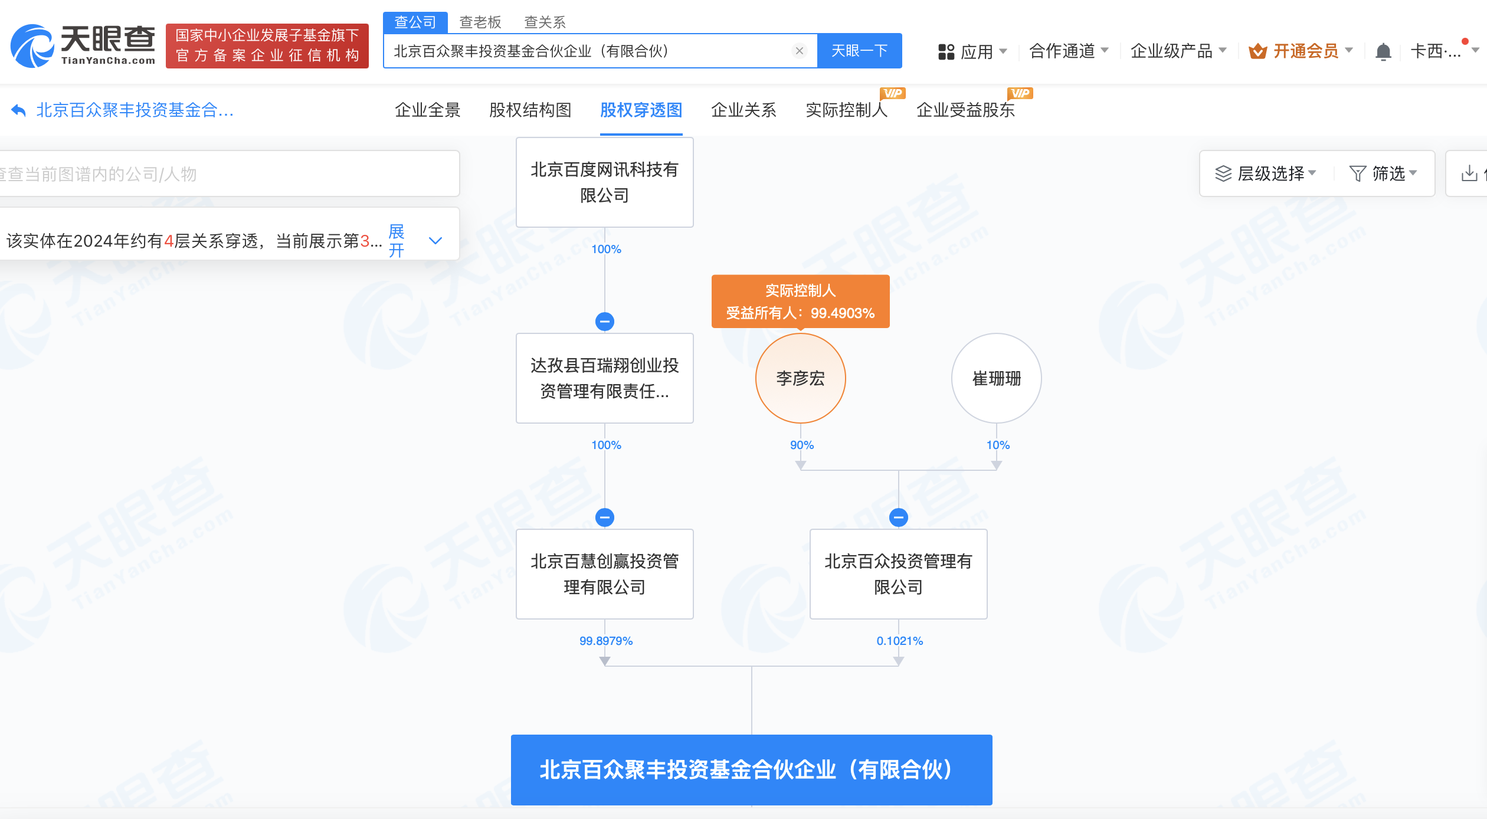1487x819 pixels.
Task: Collapse the 北京百众投资管理 branch minus circle
Action: pyautogui.click(x=898, y=517)
